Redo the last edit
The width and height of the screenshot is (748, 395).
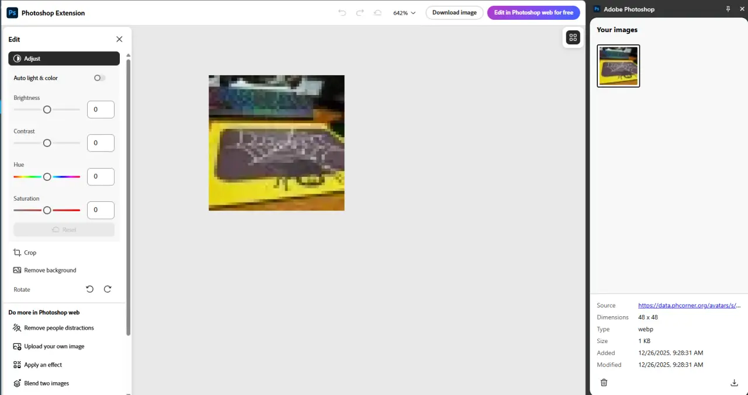pos(360,13)
